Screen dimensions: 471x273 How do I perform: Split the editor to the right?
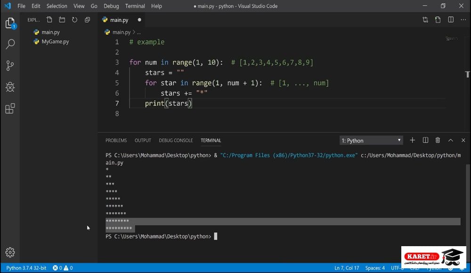(451, 20)
